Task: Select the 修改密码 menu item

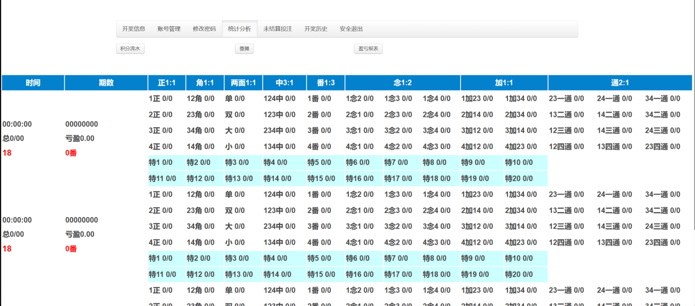Action: 204,29
